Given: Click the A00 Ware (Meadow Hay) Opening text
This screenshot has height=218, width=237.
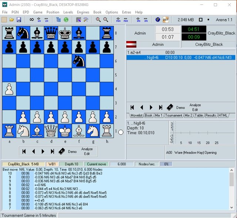Looking at the screenshot, I should coord(191,153).
